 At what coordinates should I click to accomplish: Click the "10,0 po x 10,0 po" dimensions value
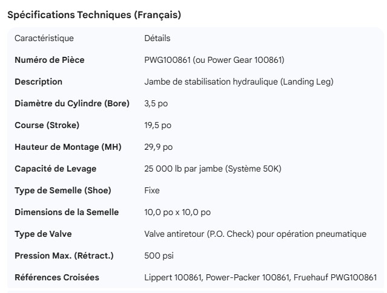coord(177,212)
